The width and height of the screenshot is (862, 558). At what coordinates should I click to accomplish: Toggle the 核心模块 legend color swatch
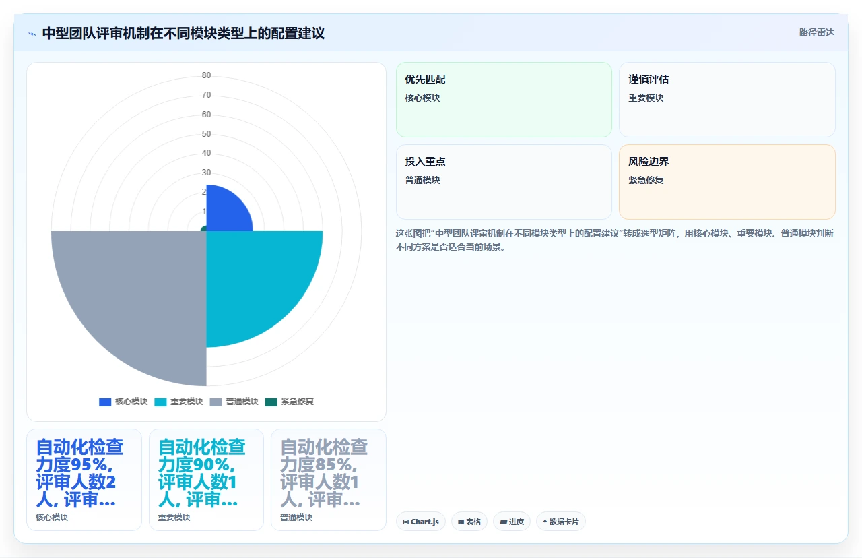coord(105,402)
